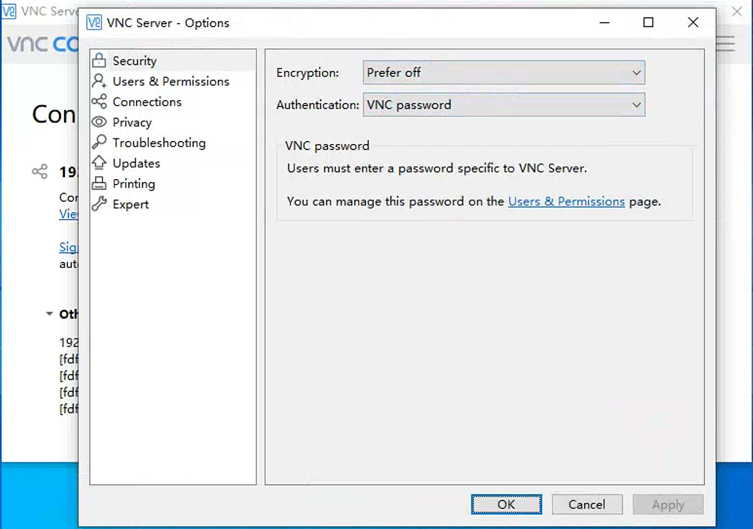Click the Troubleshooting magnifier icon
The image size is (753, 529).
[99, 142]
